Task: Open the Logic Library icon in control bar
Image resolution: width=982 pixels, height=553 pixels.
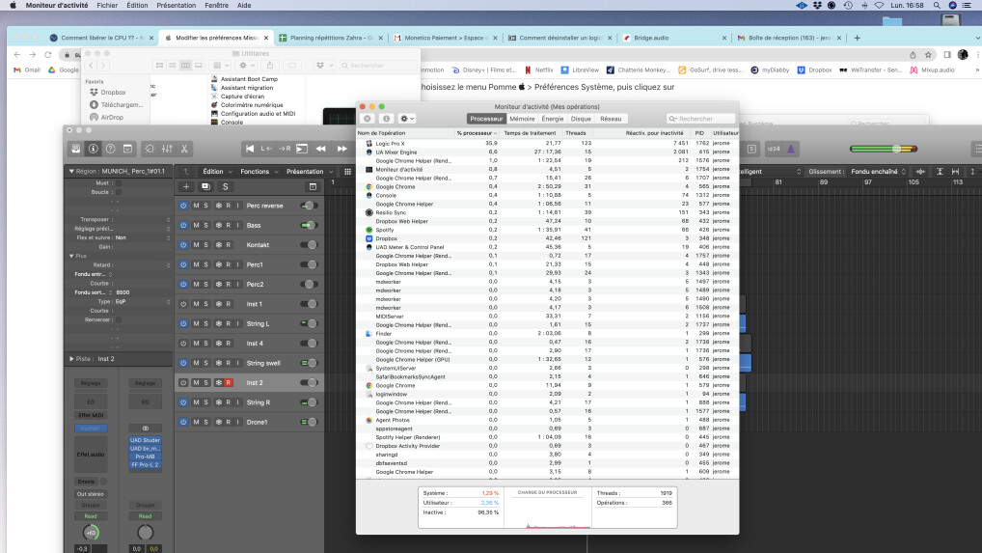Action: pos(76,149)
